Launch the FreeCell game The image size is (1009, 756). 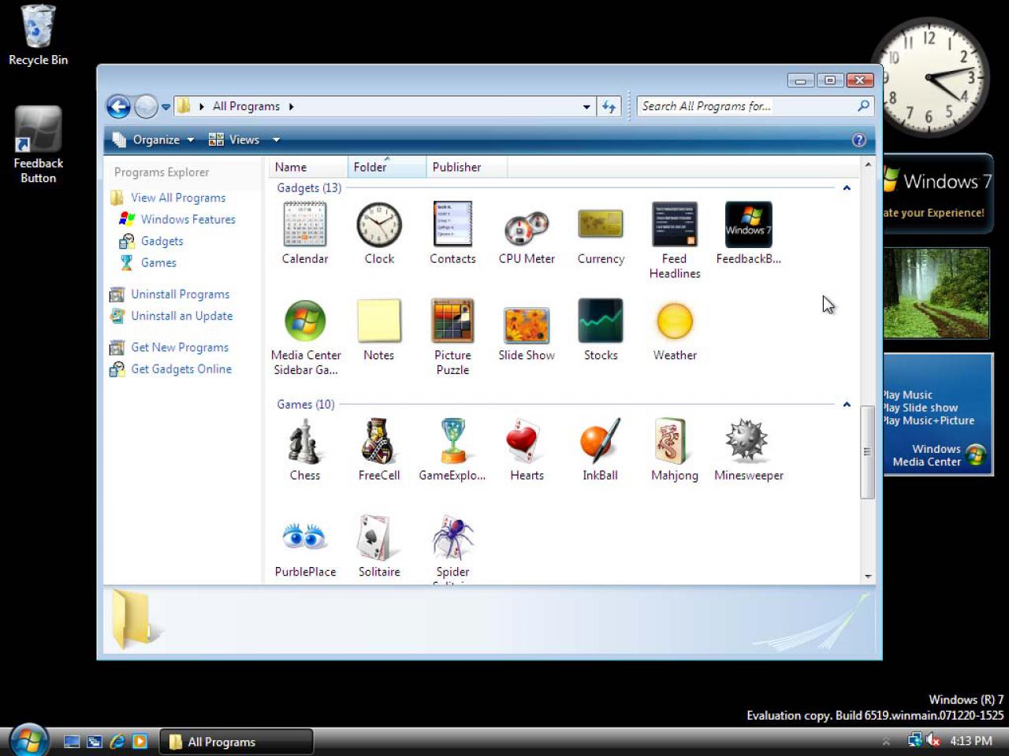(x=379, y=450)
